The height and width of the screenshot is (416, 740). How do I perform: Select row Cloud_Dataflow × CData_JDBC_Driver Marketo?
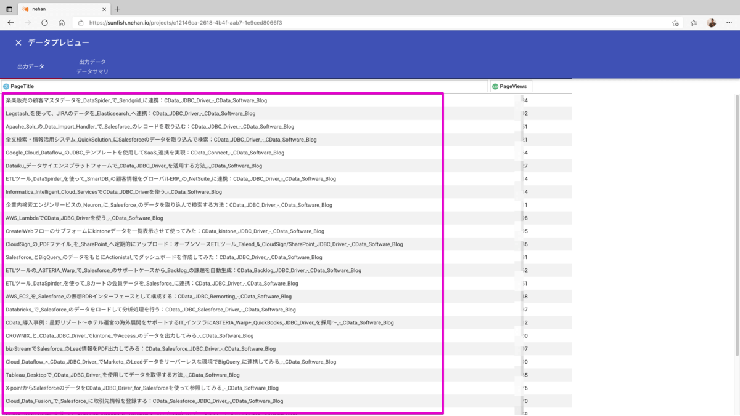click(x=286, y=362)
